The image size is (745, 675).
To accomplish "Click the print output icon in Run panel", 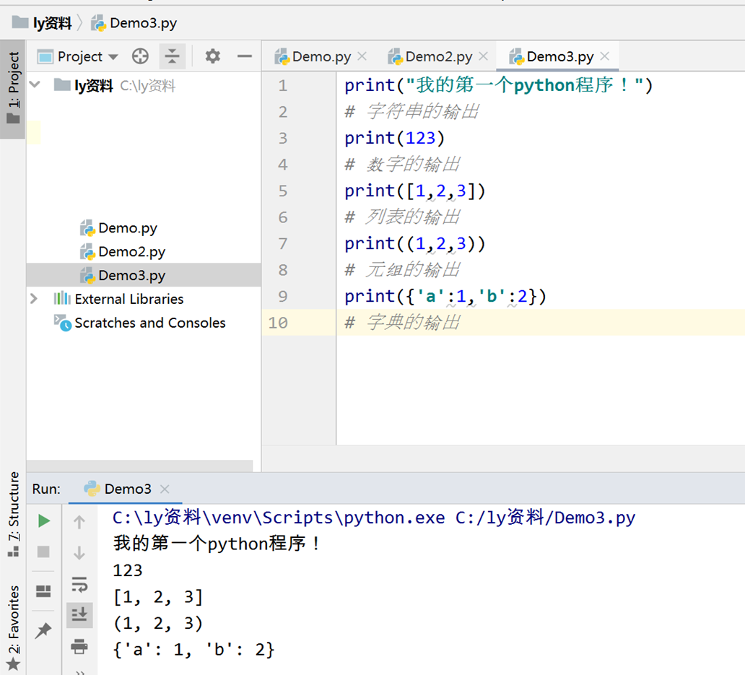I will point(79,646).
